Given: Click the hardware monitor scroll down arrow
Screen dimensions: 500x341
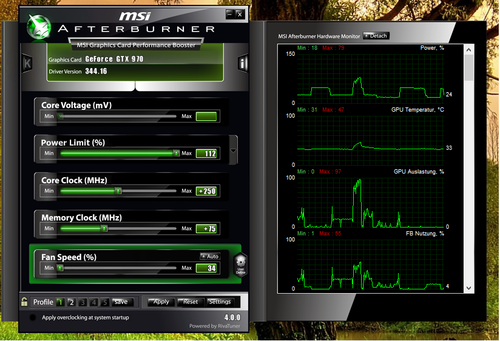Looking at the screenshot, I should point(468,288).
